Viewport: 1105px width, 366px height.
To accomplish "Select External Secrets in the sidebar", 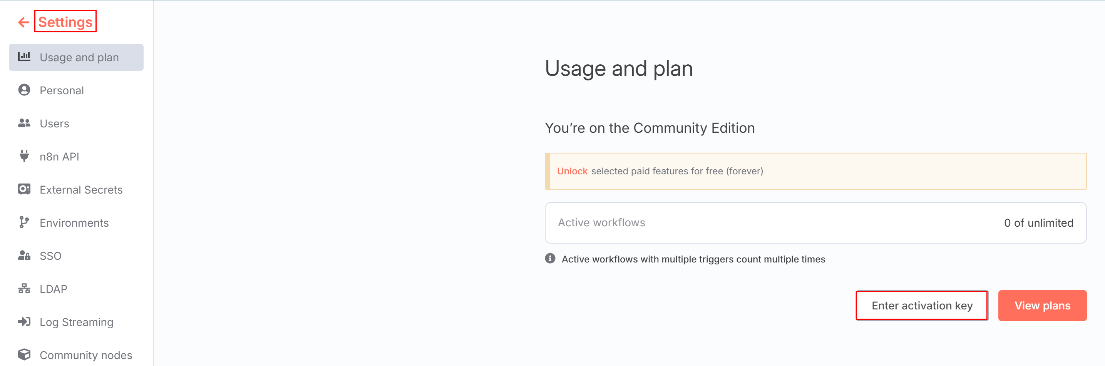I will coord(76,189).
